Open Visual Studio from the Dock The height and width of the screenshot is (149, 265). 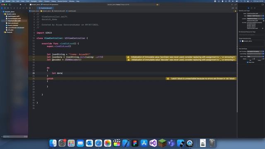click(x=153, y=143)
